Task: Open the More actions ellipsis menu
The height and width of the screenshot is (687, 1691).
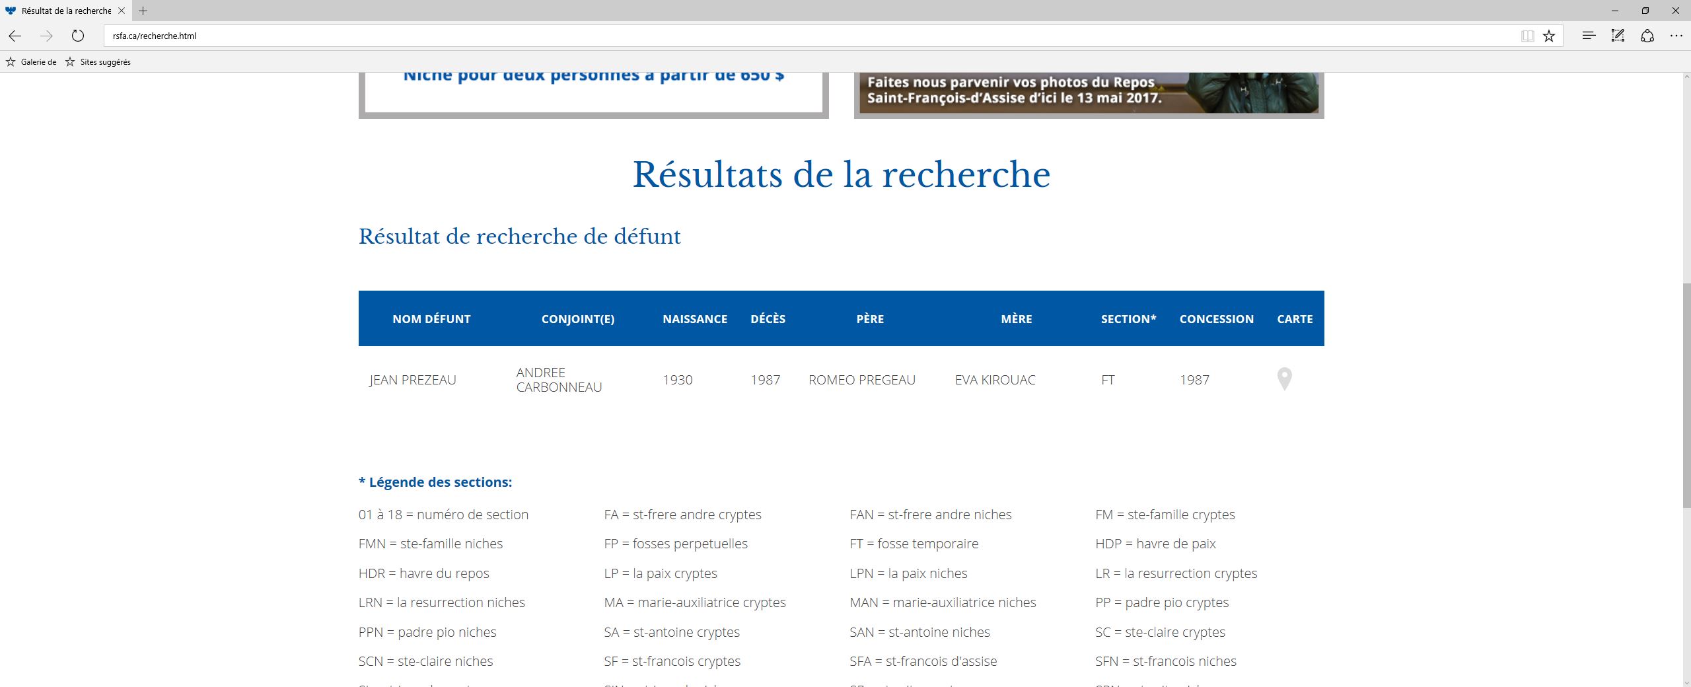Action: pos(1676,36)
